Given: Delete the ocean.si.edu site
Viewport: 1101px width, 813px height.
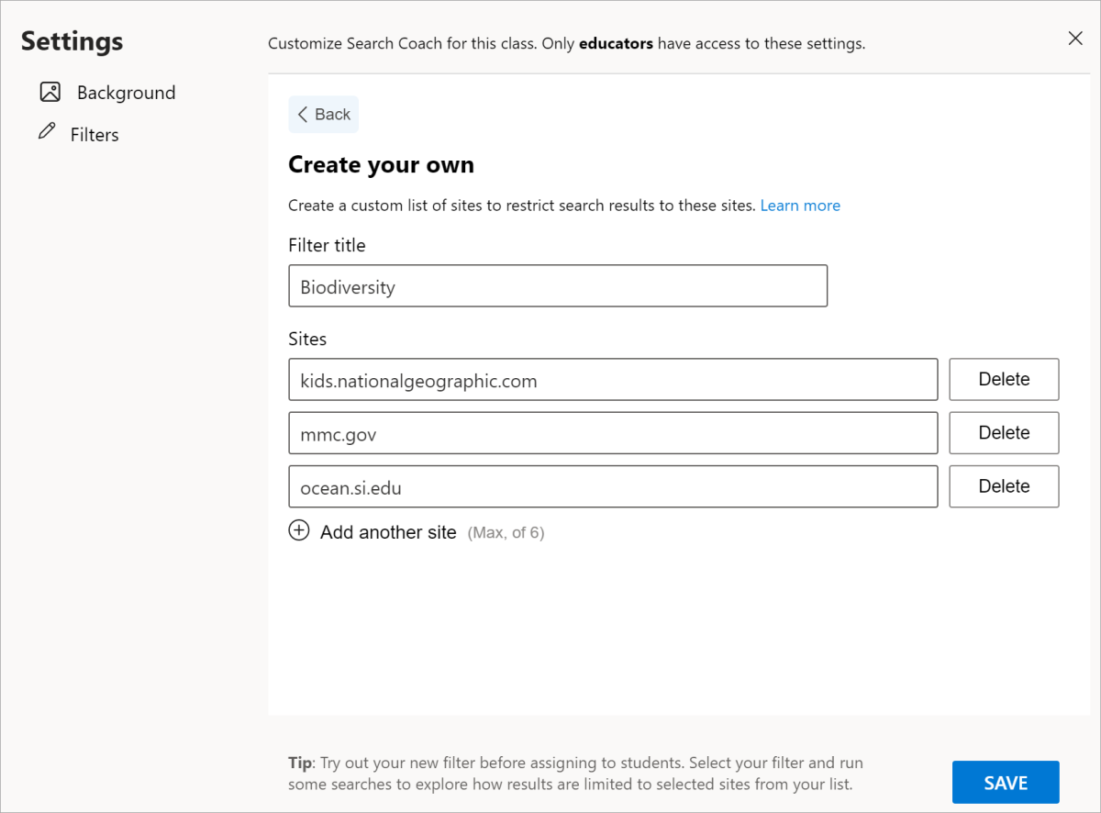Looking at the screenshot, I should click(1004, 487).
